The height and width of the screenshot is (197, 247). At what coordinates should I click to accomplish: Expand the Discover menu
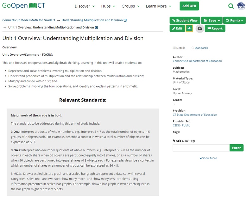pyautogui.click(x=85, y=6)
